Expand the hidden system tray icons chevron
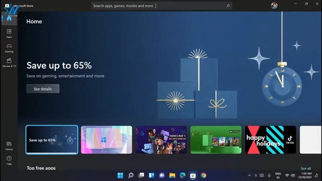This screenshot has width=322, height=181. click(x=250, y=175)
